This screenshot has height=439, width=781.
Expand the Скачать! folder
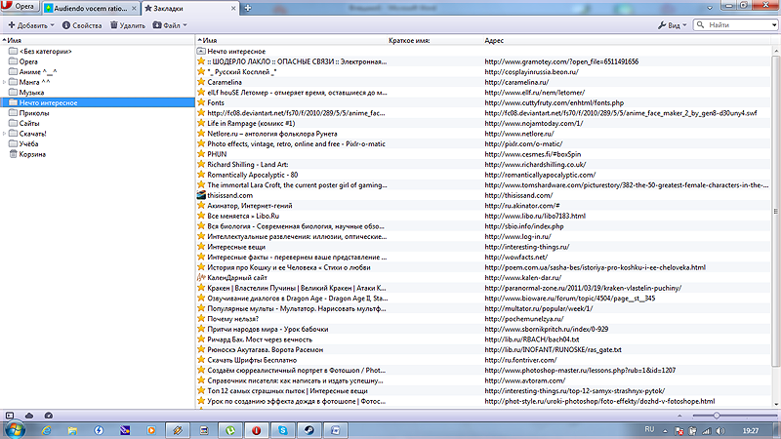5,134
